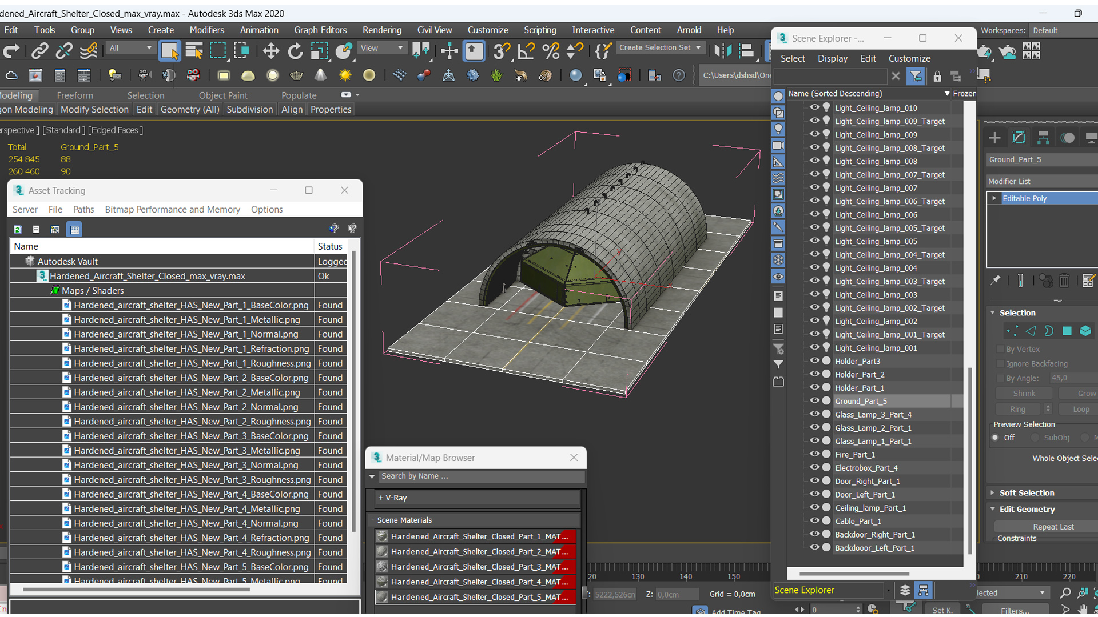Click the Redo arrow icon
This screenshot has height=617, width=1098.
tap(11, 51)
